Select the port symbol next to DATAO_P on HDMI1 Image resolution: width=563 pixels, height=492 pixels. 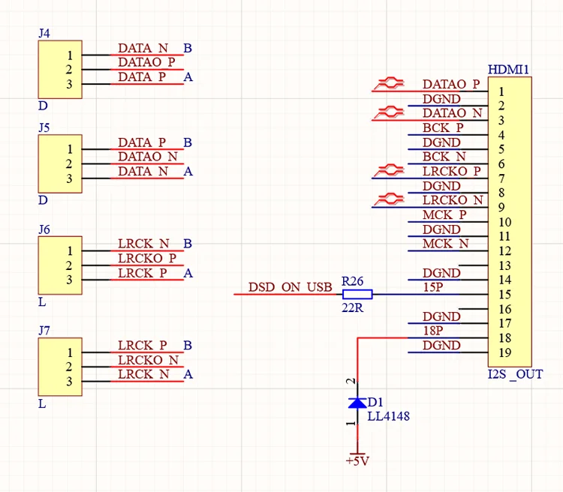pyautogui.click(x=389, y=83)
